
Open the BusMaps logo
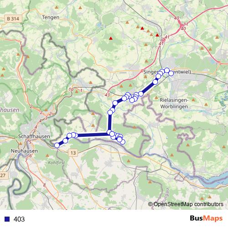(206, 218)
